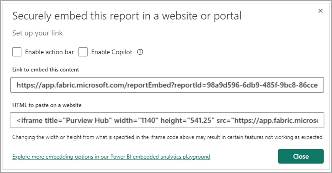Click the dialog title text

(127, 16)
